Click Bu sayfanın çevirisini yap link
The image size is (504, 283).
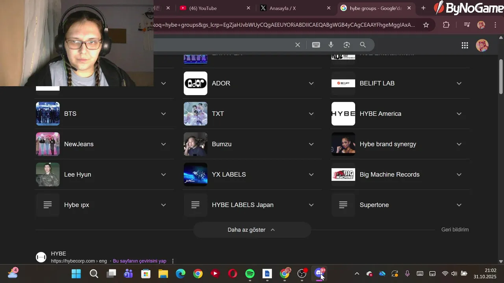[139, 261]
